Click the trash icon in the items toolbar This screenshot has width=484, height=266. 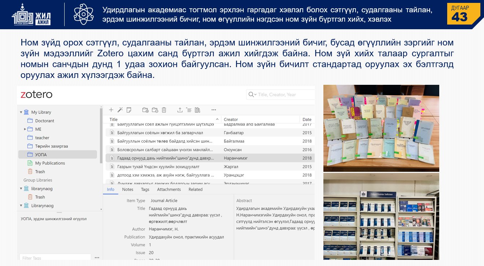tap(164, 110)
